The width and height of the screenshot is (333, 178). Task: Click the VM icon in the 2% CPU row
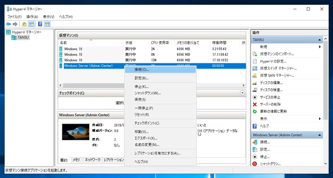61,49
